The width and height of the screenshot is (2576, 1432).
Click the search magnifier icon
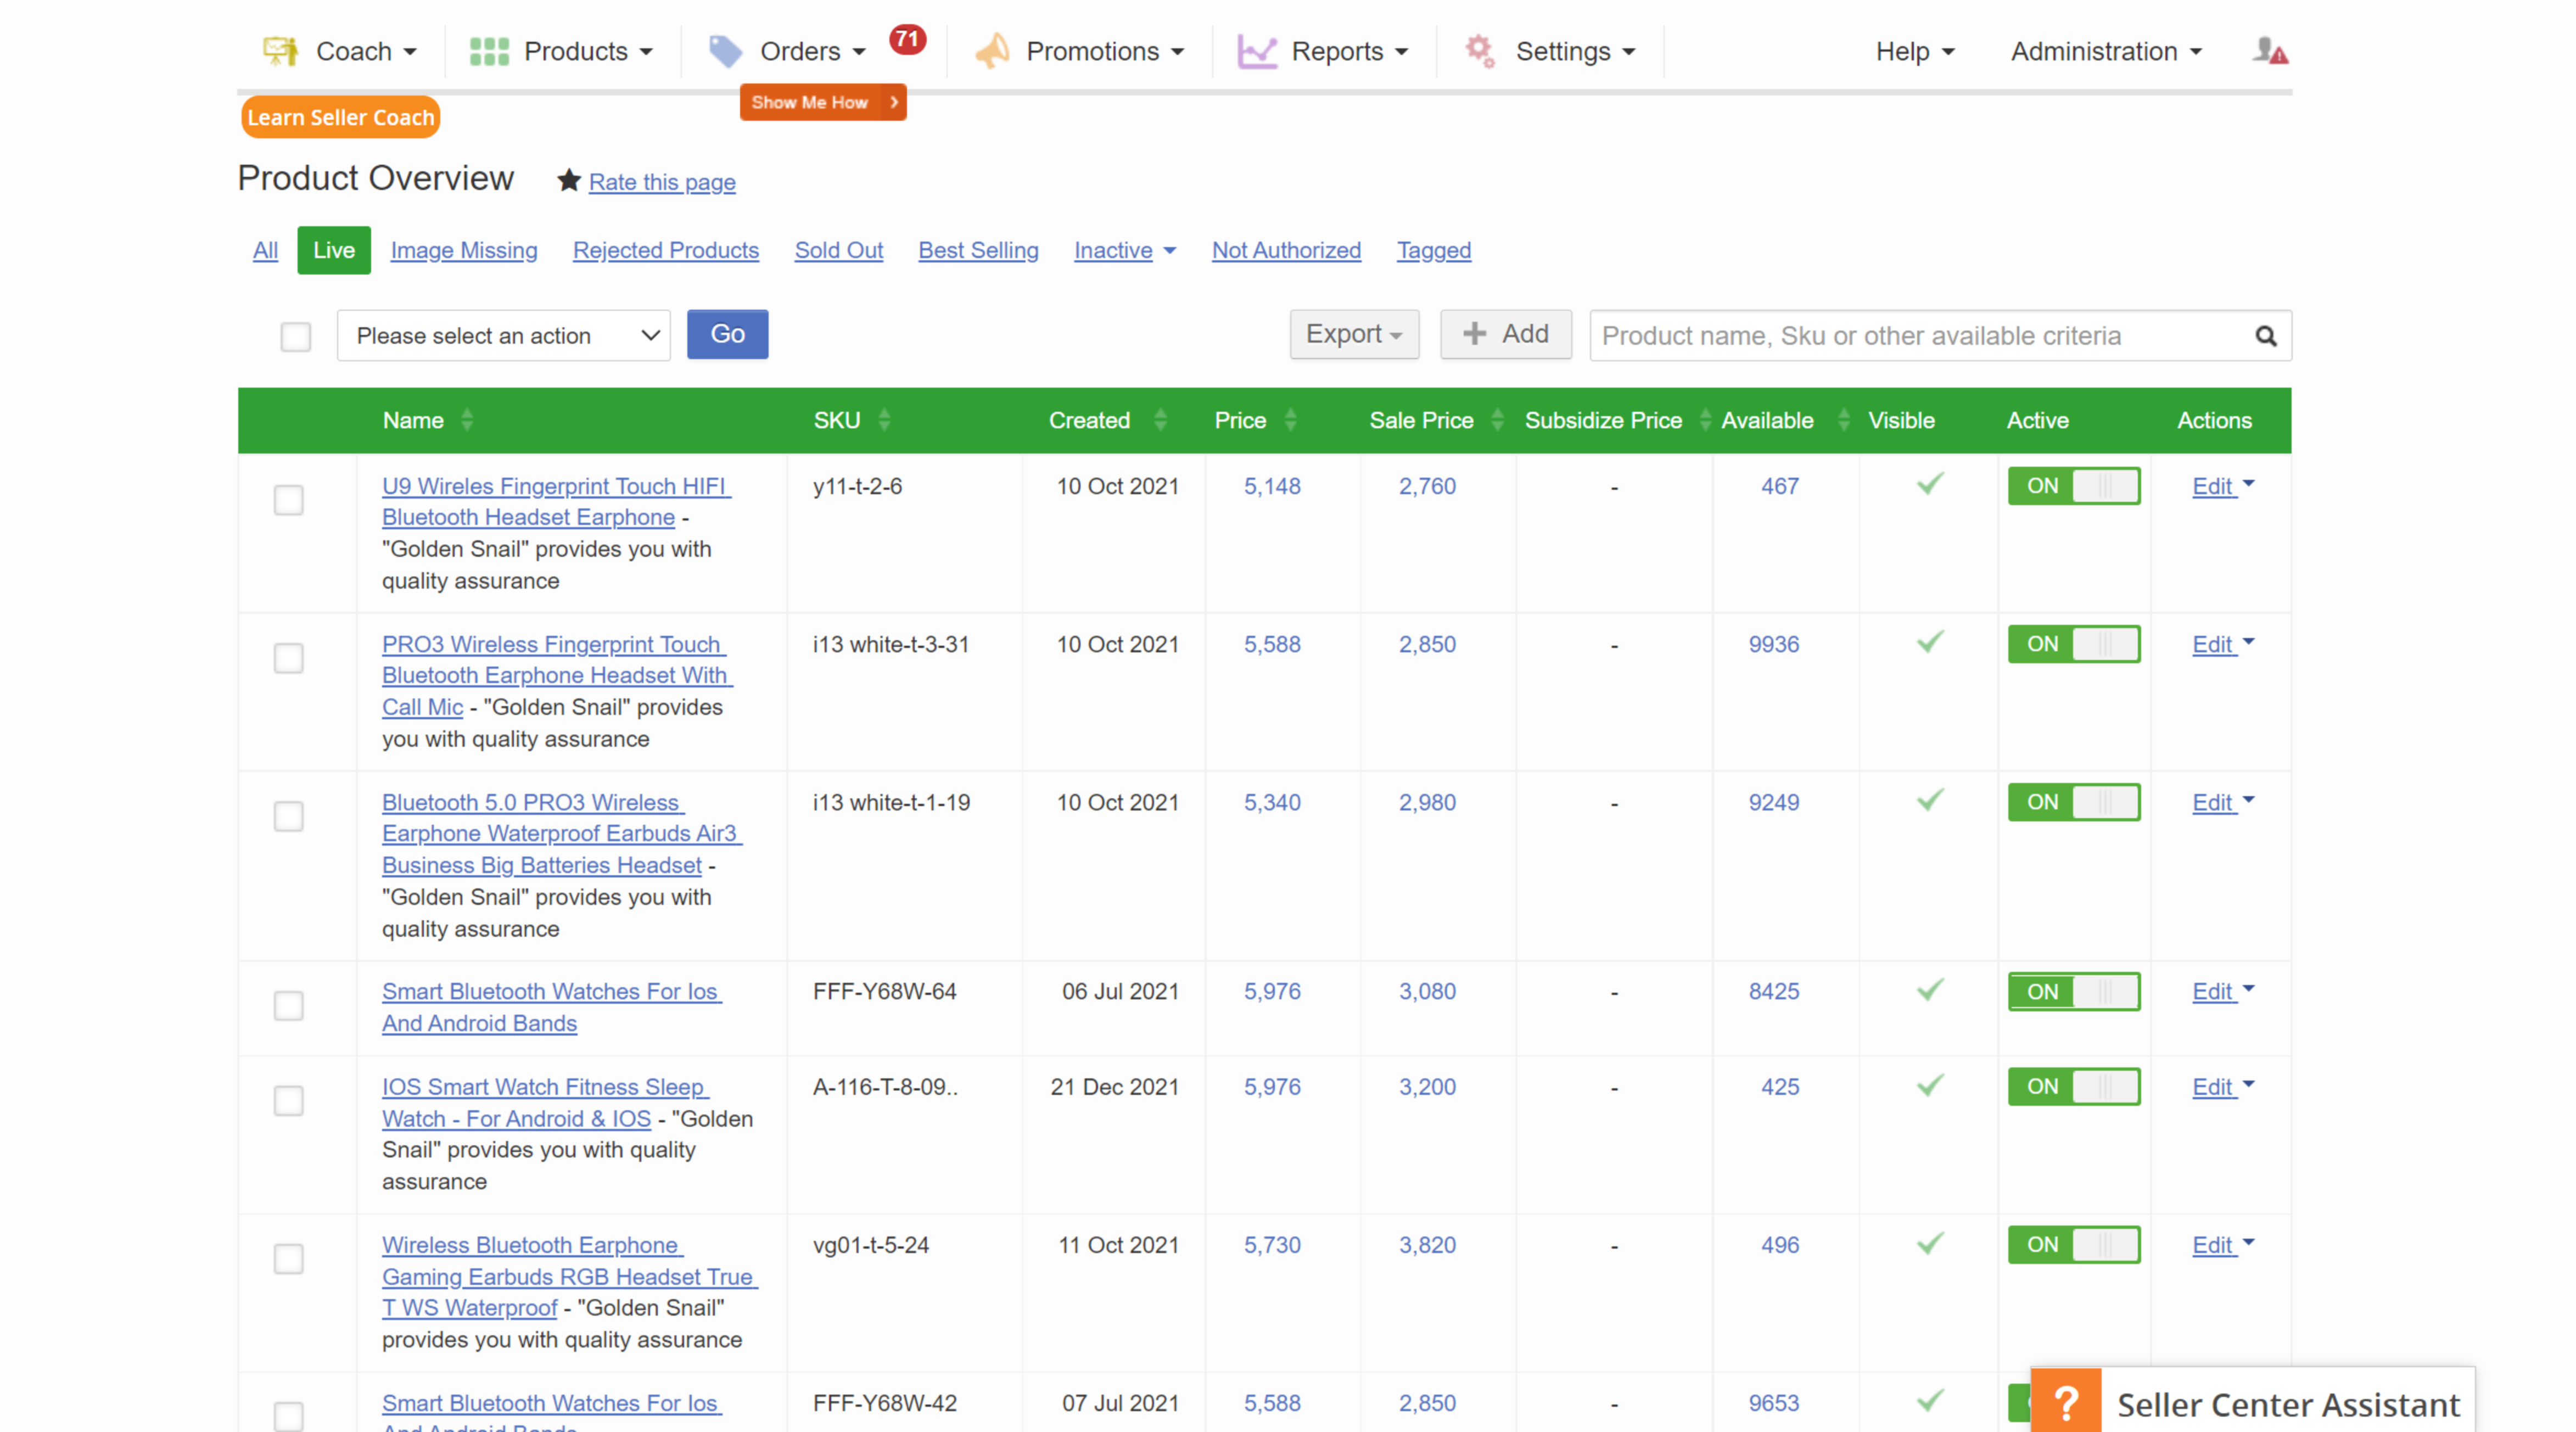pyautogui.click(x=2265, y=336)
